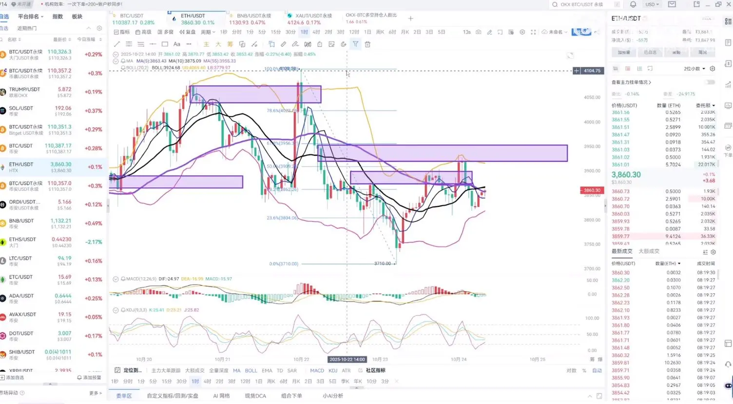Open the 平台排名 dropdown

pos(31,17)
